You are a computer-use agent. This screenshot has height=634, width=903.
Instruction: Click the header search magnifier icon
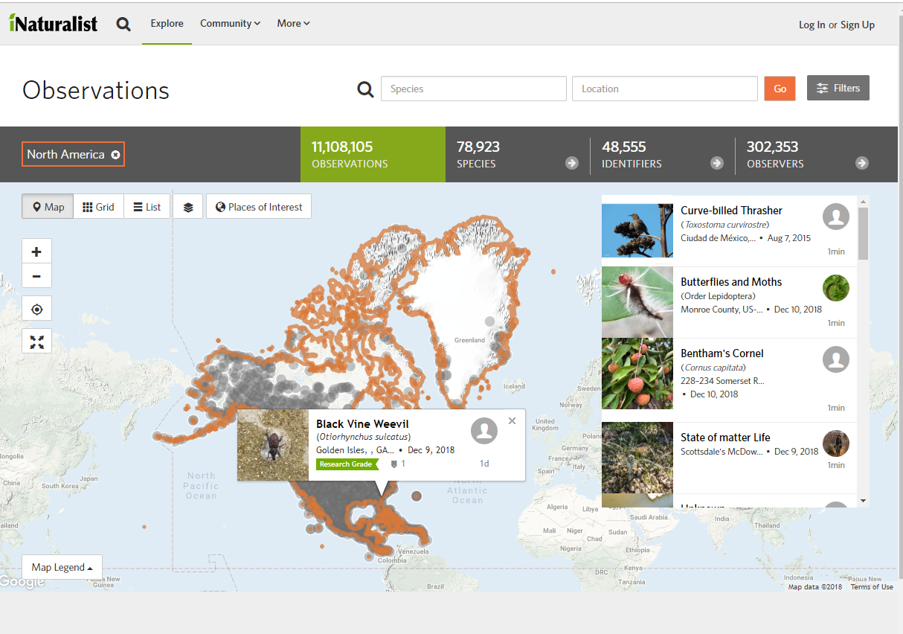123,24
